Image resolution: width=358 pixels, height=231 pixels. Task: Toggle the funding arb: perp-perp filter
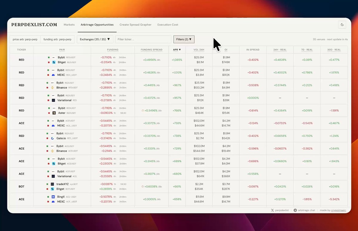58,39
